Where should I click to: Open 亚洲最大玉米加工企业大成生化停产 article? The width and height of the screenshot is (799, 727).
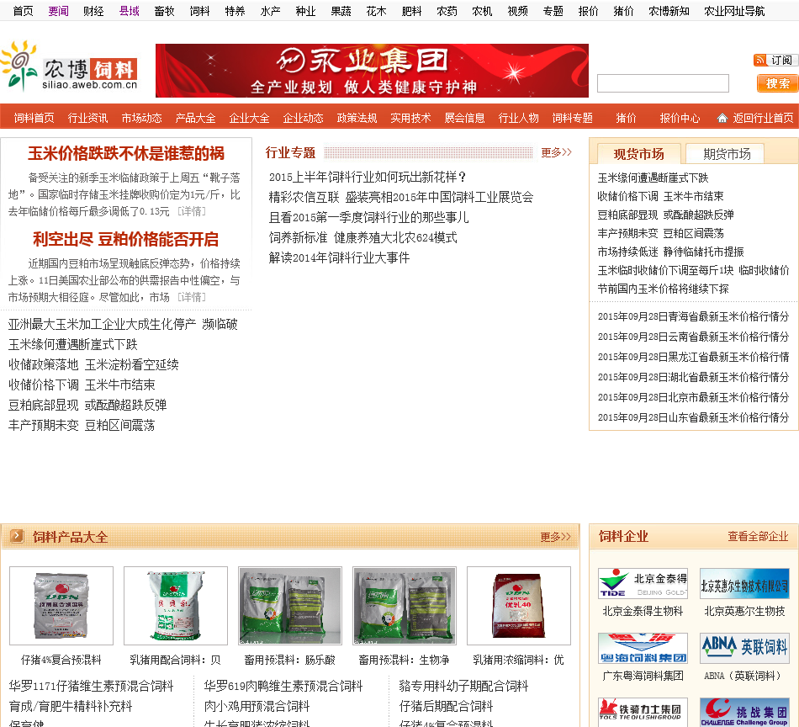point(123,324)
